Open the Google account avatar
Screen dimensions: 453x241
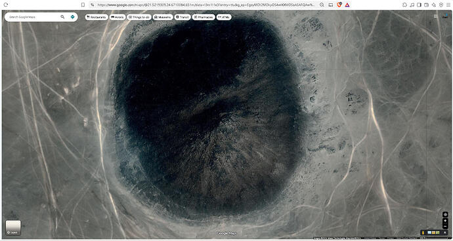point(445,16)
